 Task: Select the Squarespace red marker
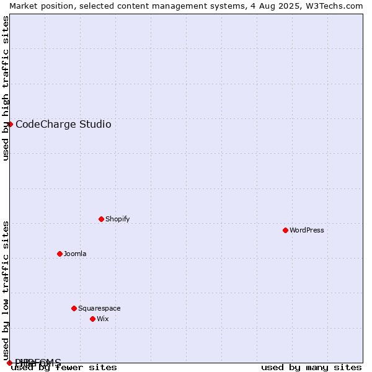pos(74,308)
